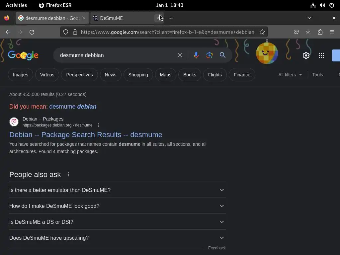Click the 'Debian -- Packages' site name
The width and height of the screenshot is (340, 255).
[43, 119]
